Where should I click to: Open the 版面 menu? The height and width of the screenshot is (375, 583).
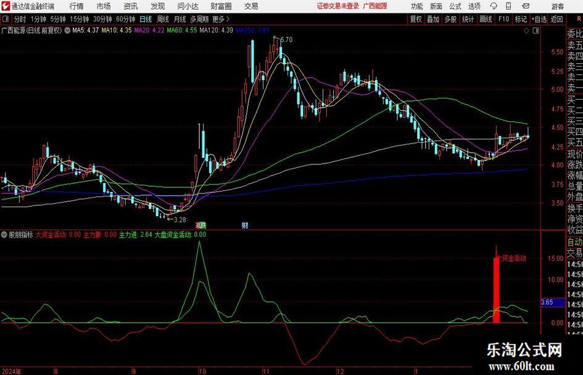tap(436, 6)
